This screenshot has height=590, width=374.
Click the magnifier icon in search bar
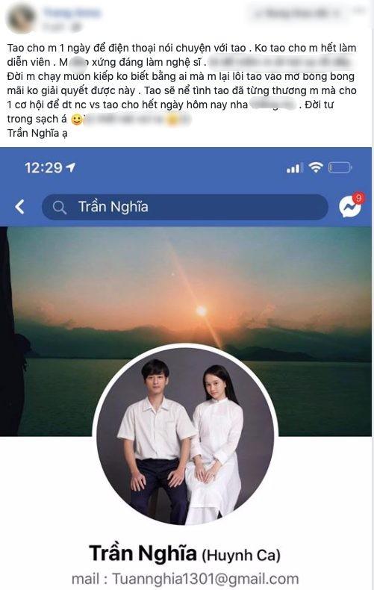(60, 207)
